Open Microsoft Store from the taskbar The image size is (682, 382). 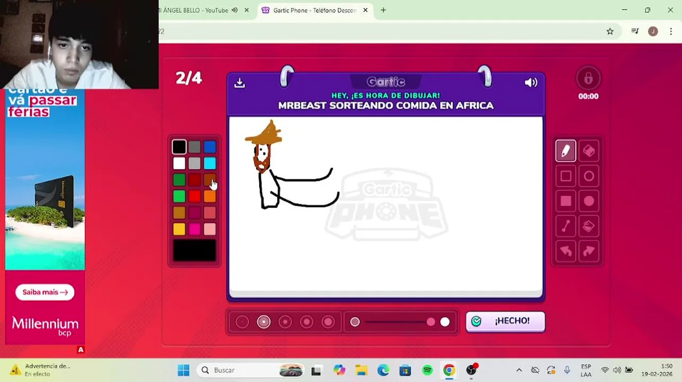405,370
